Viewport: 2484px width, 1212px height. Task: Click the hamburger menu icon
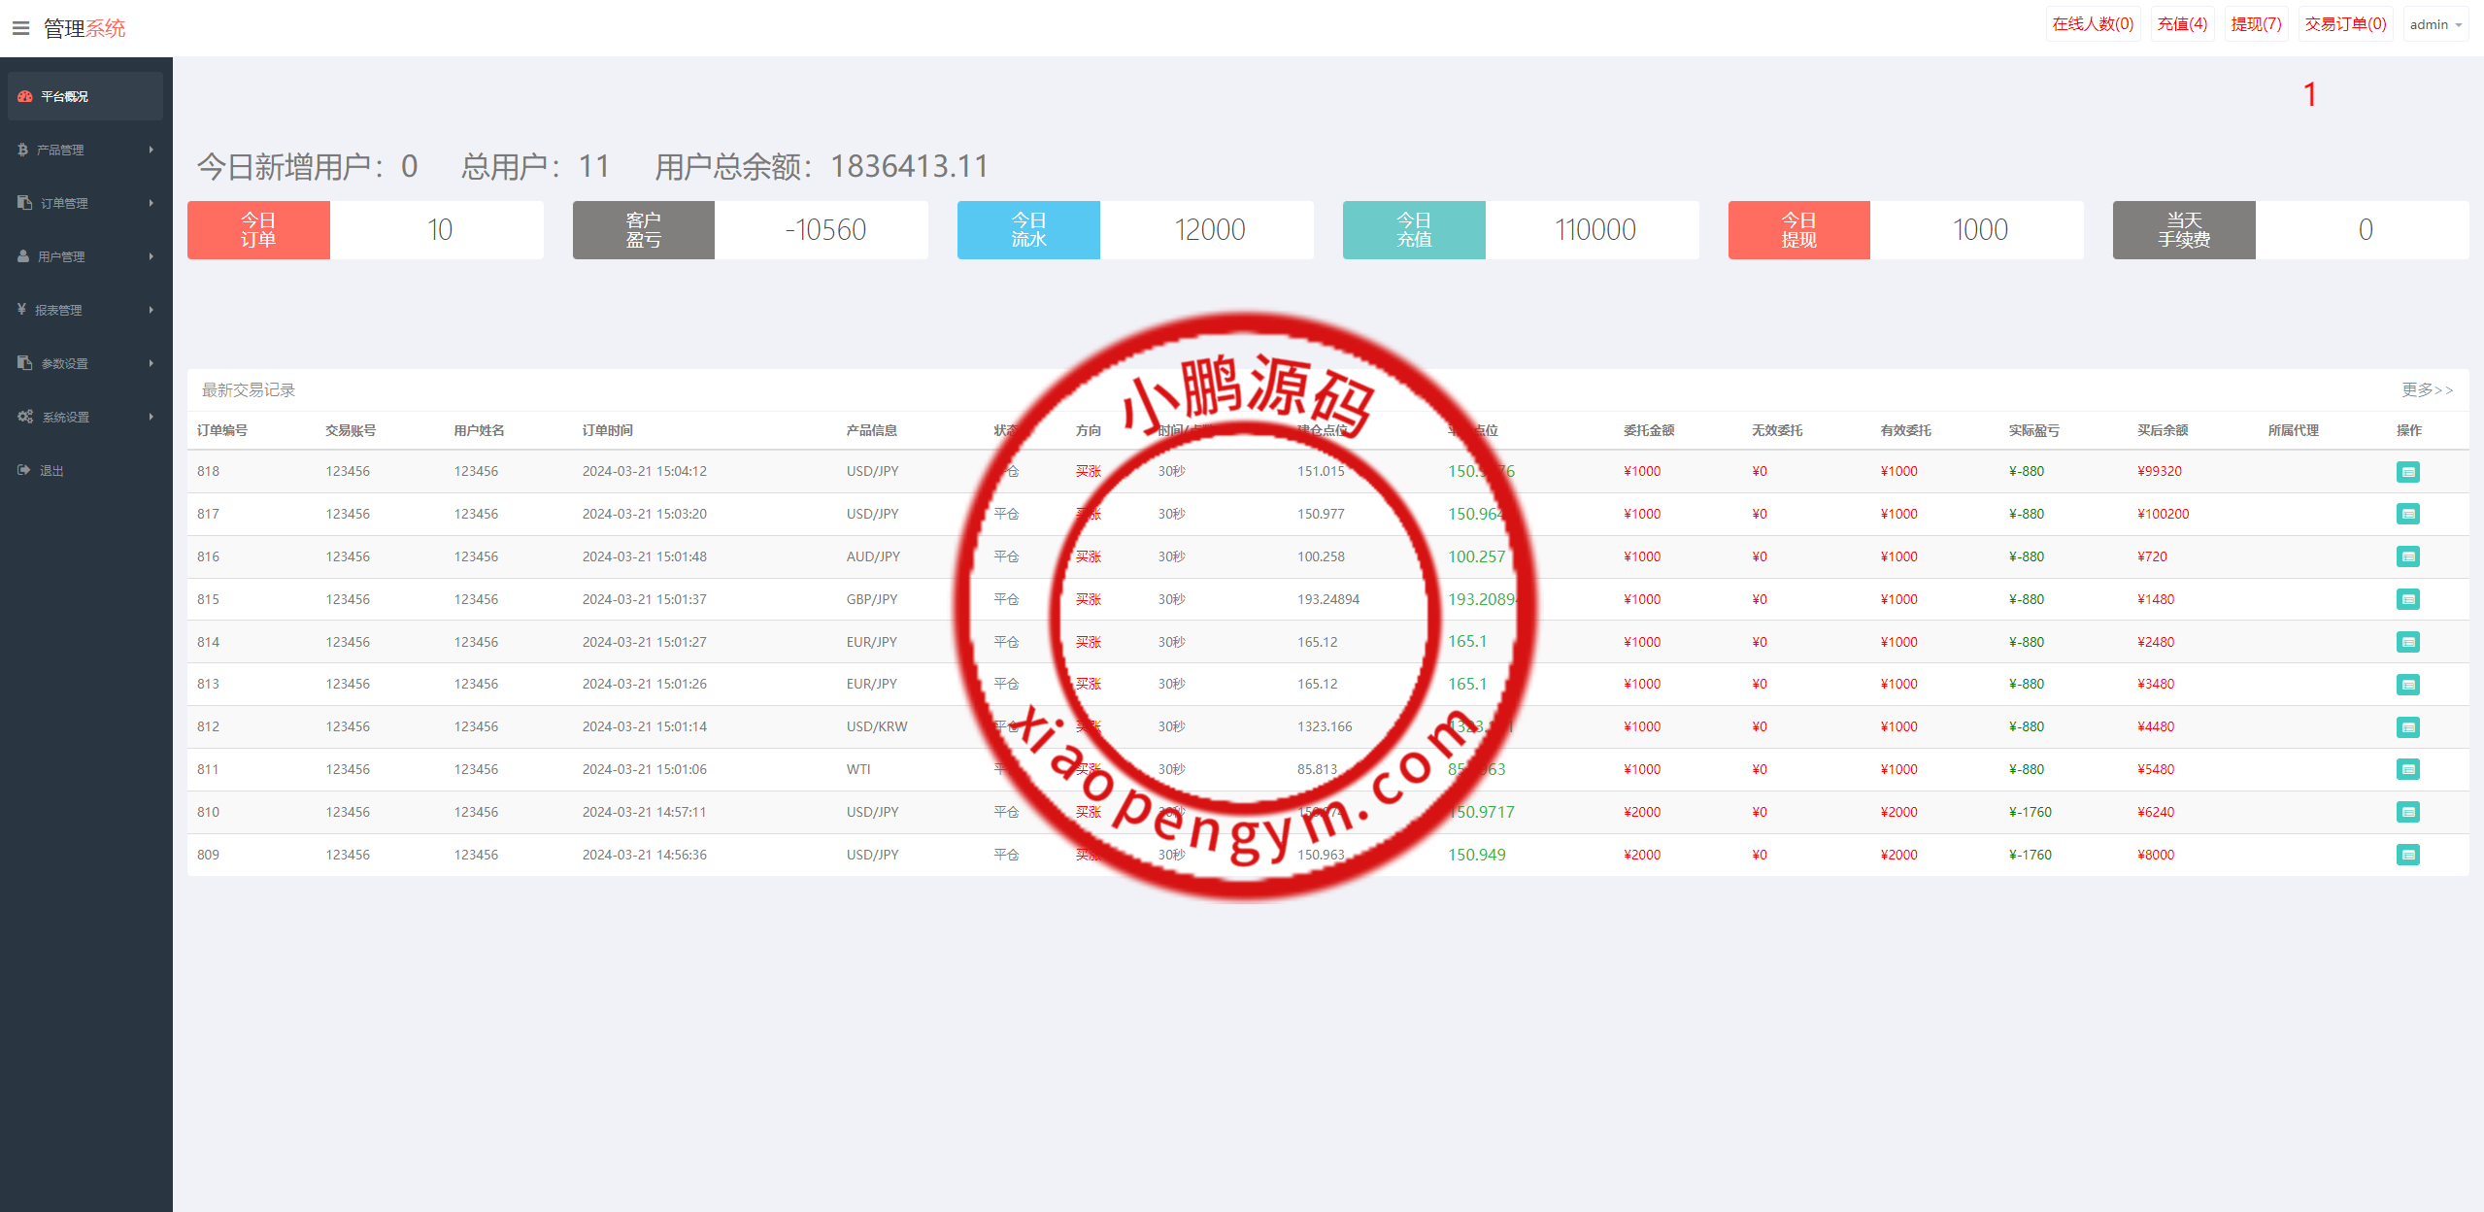pyautogui.click(x=20, y=28)
